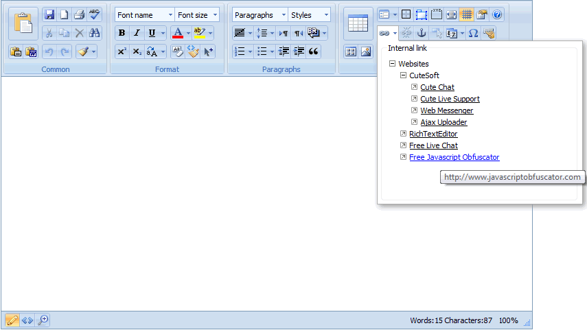Screen dimensions: 587x330
Task: Click the Print icon
Action: (x=79, y=14)
